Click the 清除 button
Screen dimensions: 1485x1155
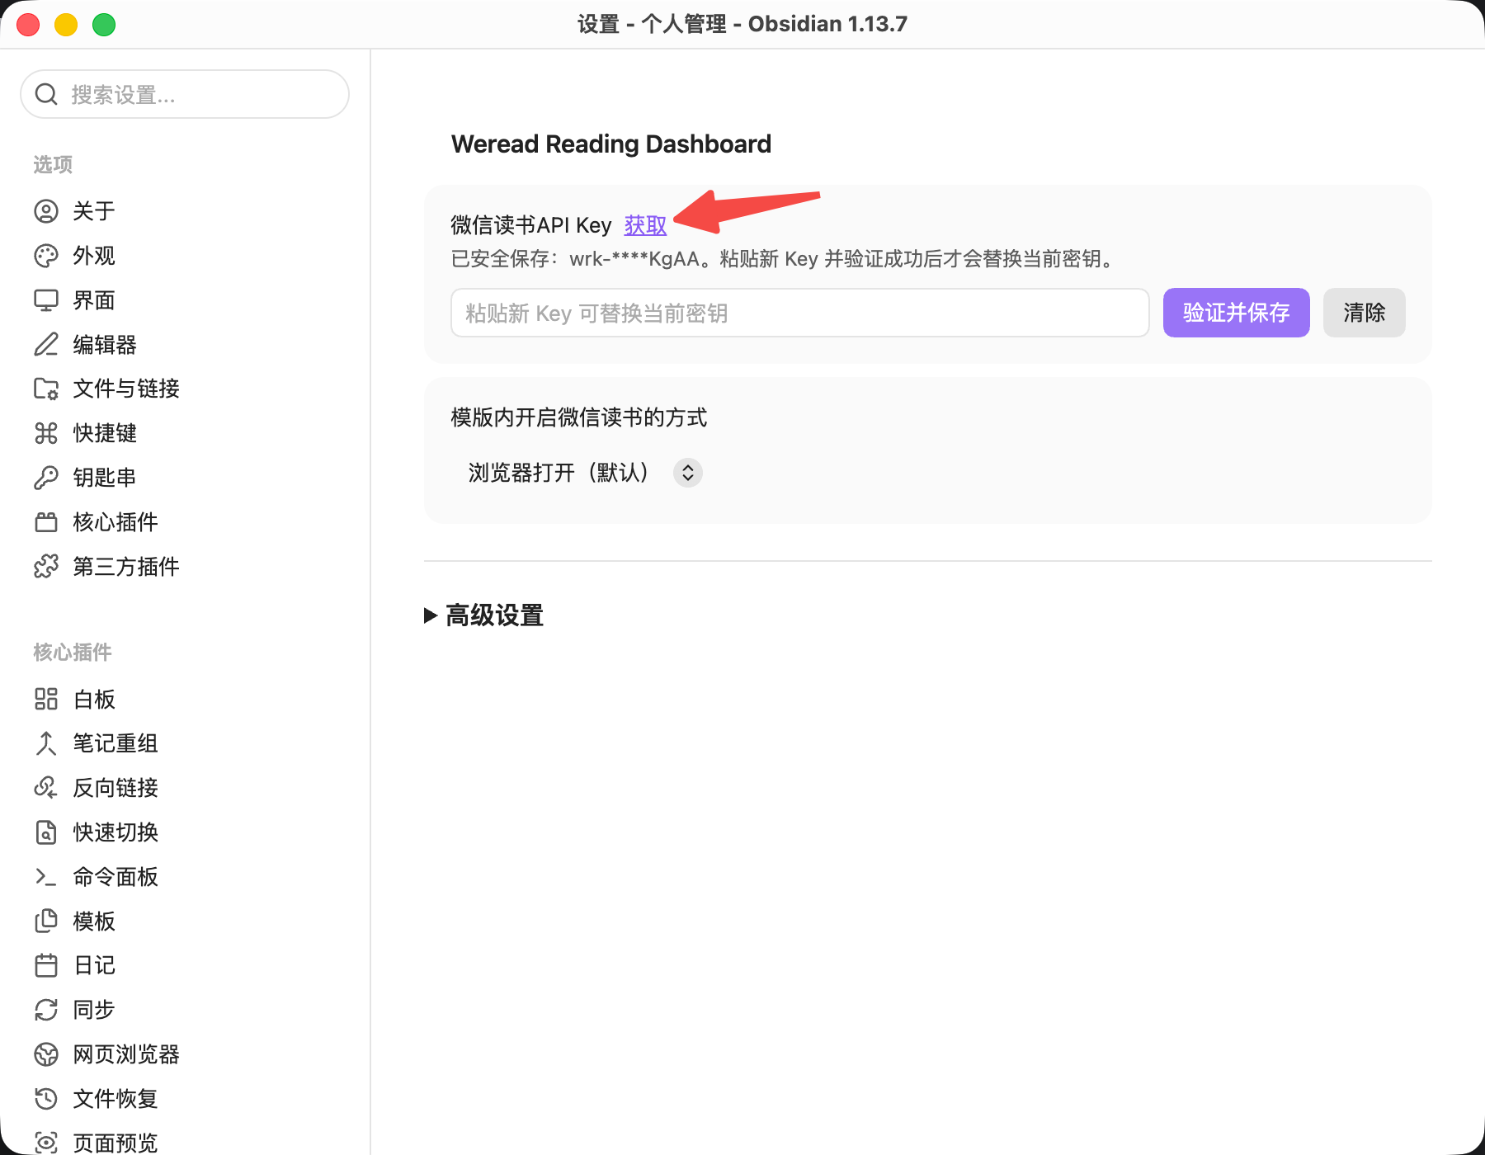(1364, 313)
